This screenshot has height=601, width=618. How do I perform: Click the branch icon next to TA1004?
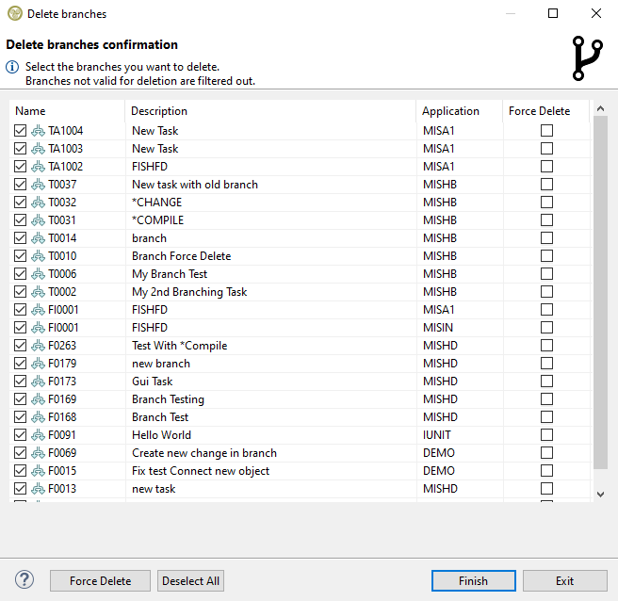(38, 131)
